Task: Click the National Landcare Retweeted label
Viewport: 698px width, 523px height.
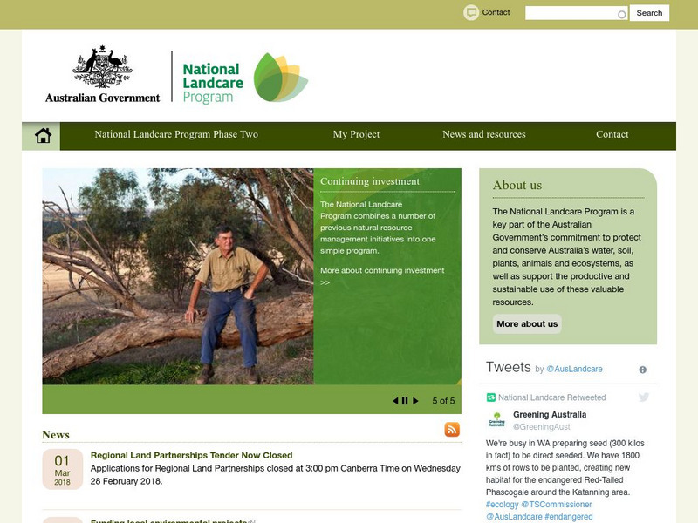Action: [x=552, y=397]
